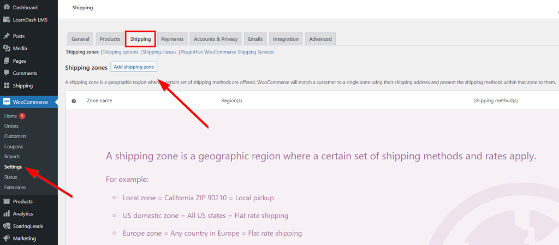Click the Posts pushpin icon
This screenshot has width=559, height=245.
click(x=7, y=36)
